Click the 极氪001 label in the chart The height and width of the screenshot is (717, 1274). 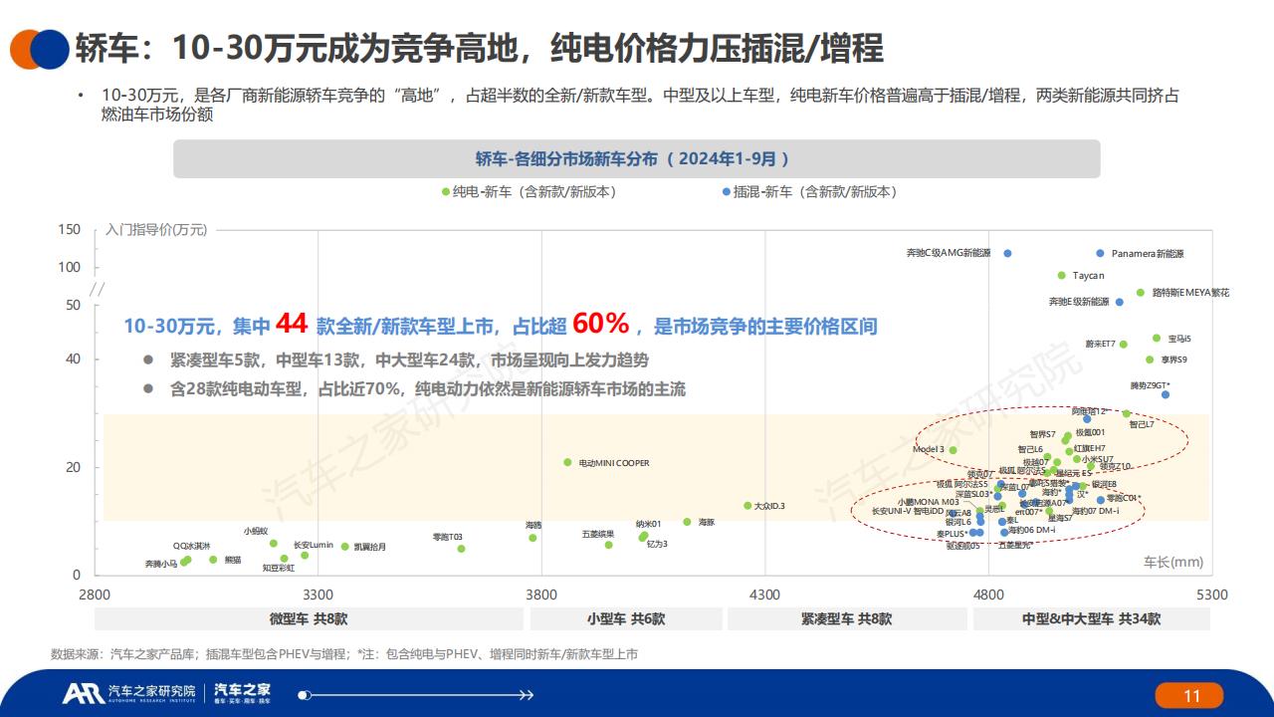pyautogui.click(x=1090, y=433)
